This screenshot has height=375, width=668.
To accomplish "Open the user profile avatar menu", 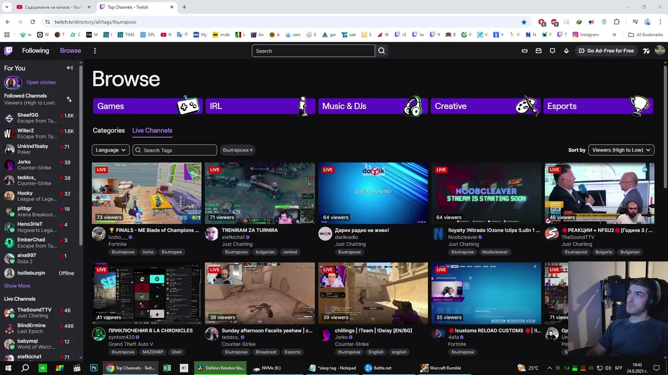I will (x=660, y=51).
